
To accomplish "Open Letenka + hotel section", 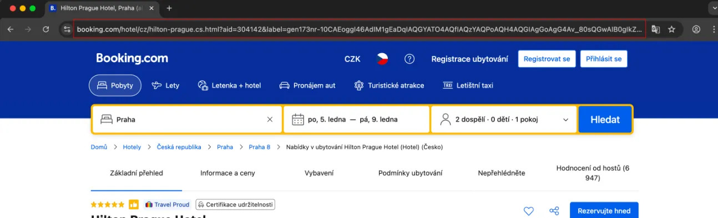I will [x=229, y=86].
